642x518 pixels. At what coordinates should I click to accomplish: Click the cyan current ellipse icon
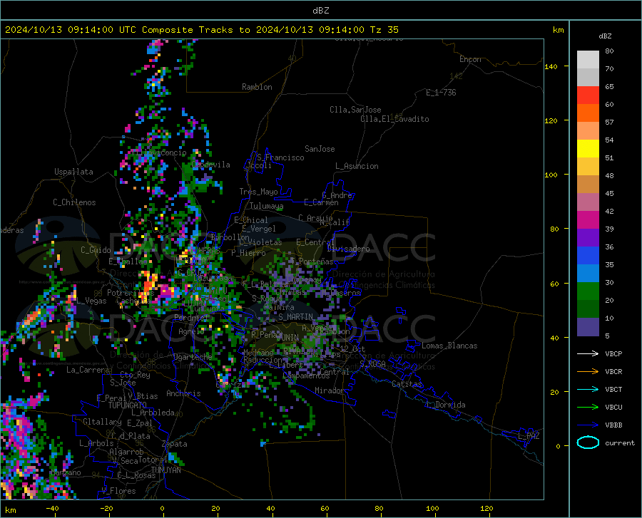(588, 442)
